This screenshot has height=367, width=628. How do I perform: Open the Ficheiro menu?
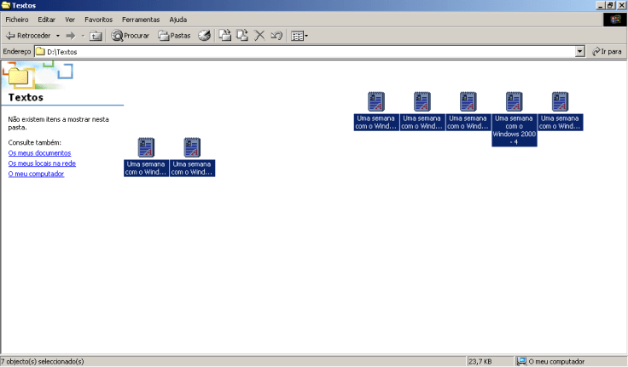click(x=17, y=20)
